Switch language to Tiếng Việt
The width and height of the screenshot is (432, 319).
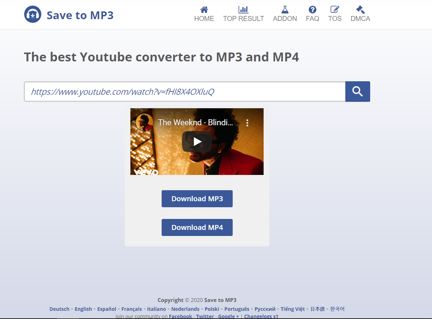click(x=293, y=309)
